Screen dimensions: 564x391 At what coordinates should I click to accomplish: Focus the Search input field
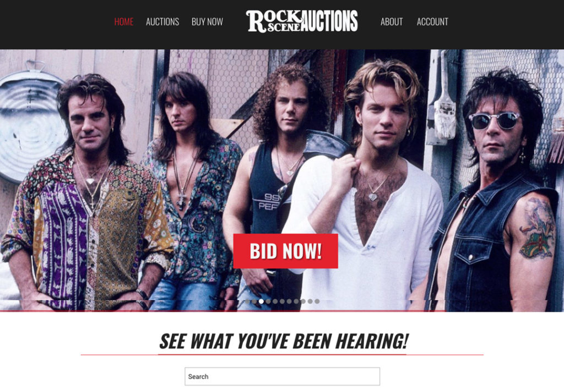[283, 376]
